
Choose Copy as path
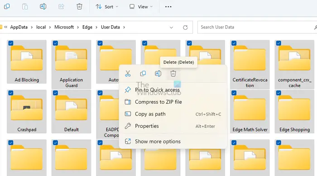pos(173,114)
